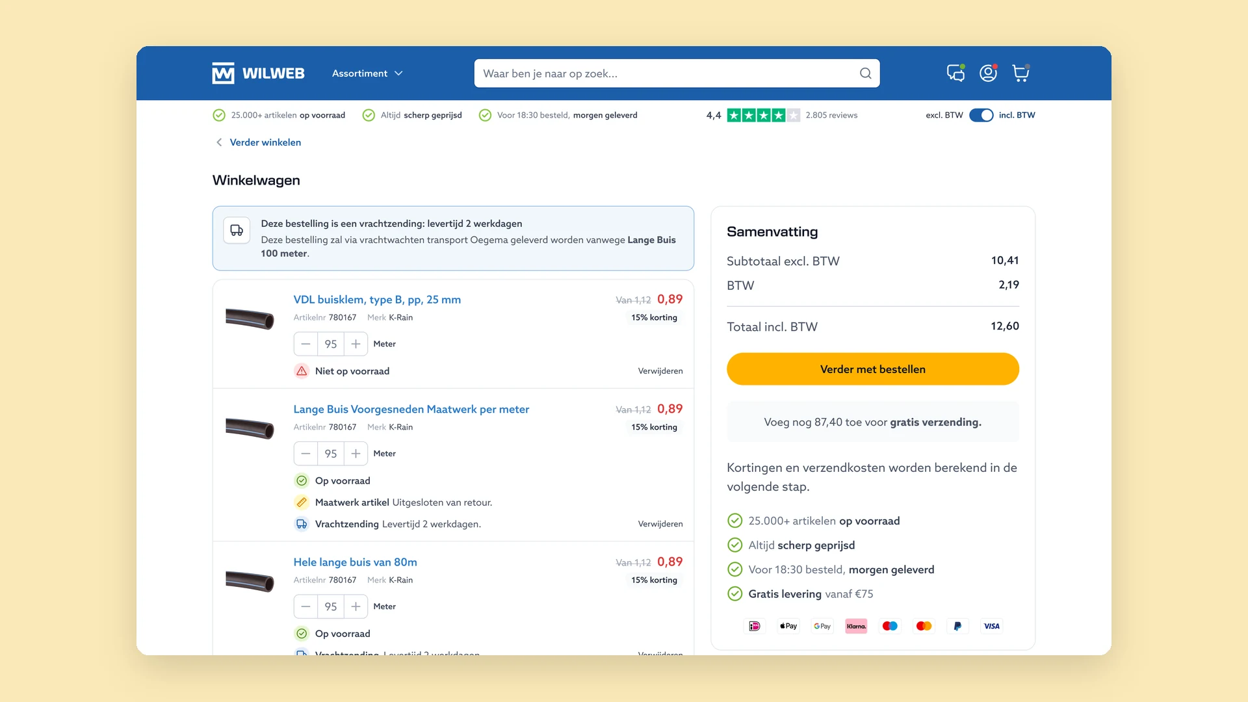Click the magnifier search icon

pos(865,73)
